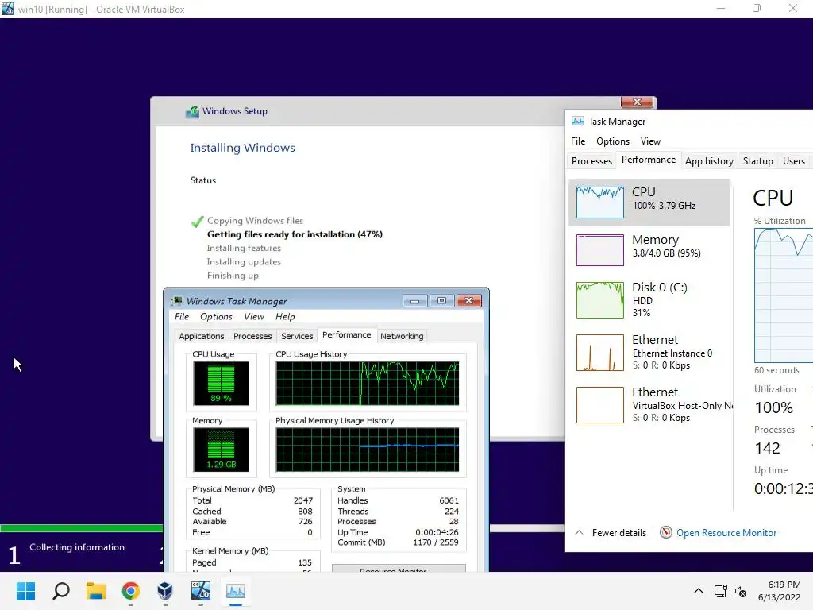Open File menu in Task Manager

[578, 141]
